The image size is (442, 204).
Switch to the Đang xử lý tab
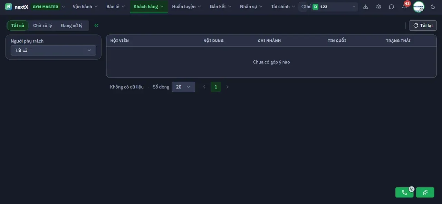click(x=72, y=25)
